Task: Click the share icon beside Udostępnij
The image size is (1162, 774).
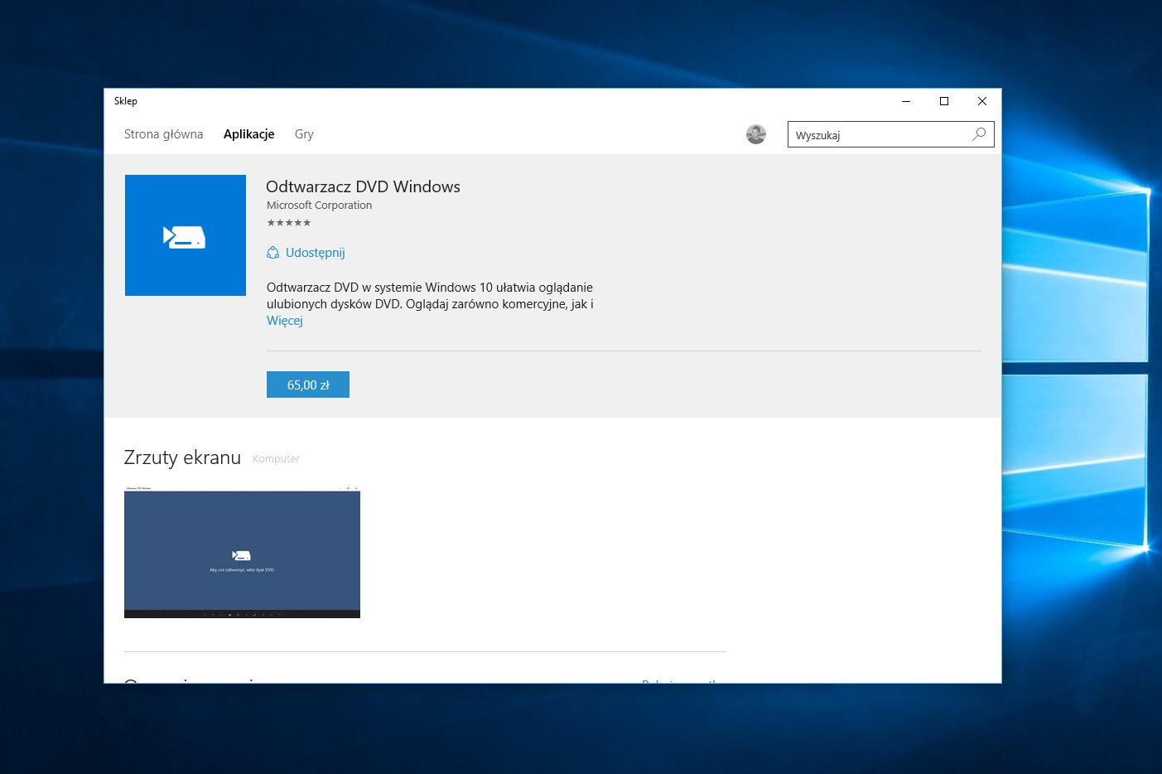Action: coord(272,253)
